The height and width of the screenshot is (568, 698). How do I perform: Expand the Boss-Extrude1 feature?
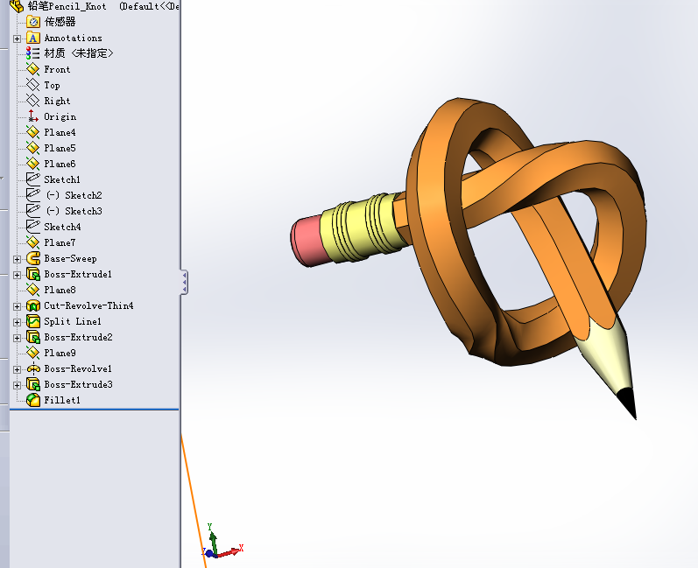[17, 275]
